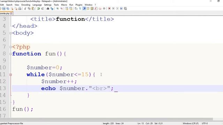This screenshot has height=125, width=223.
Task: Click the Playback macro icon
Action: (x=117, y=9)
